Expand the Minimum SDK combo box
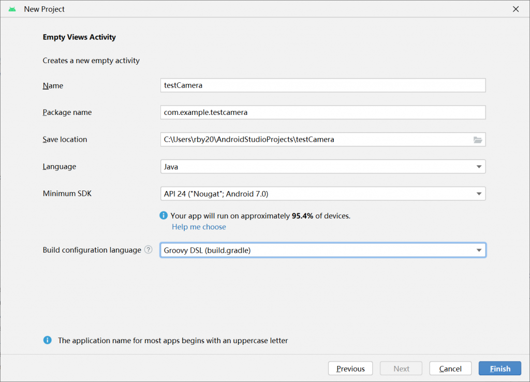This screenshot has width=530, height=382. (323, 194)
